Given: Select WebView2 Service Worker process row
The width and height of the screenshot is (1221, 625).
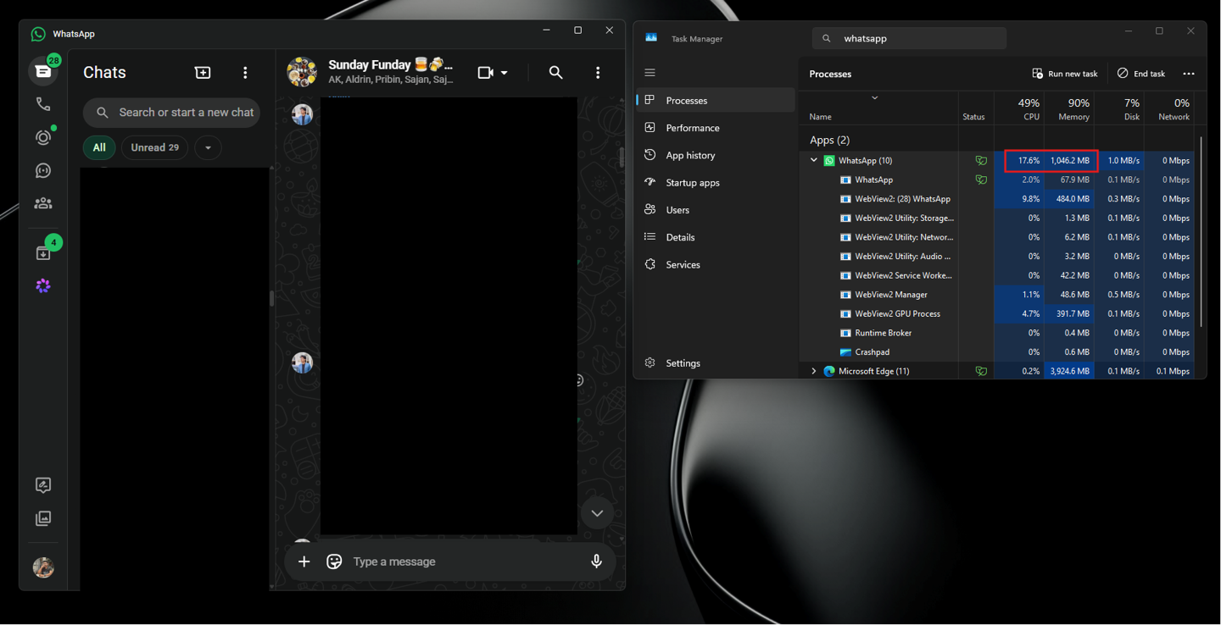Looking at the screenshot, I should 996,275.
